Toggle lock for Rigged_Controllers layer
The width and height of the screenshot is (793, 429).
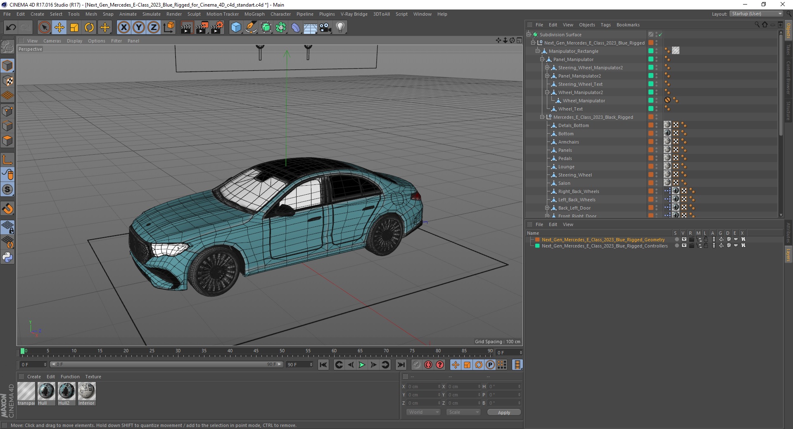[x=706, y=245]
